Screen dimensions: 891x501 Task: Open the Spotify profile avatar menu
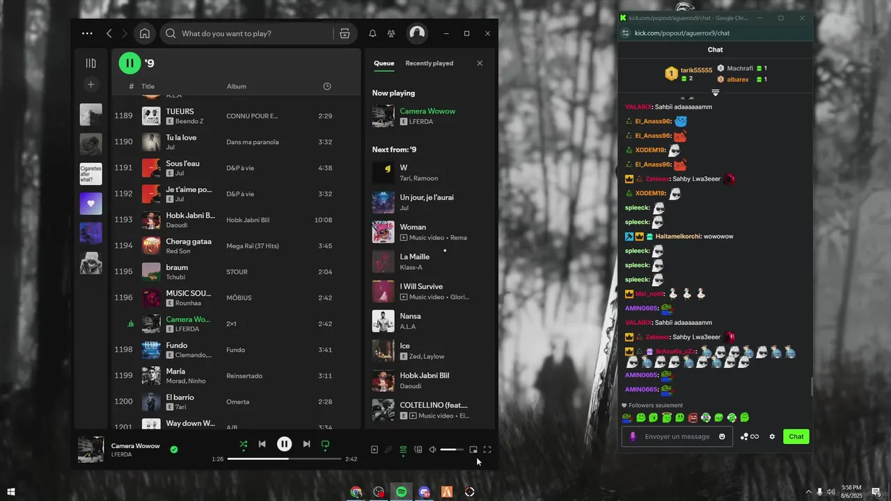[417, 33]
